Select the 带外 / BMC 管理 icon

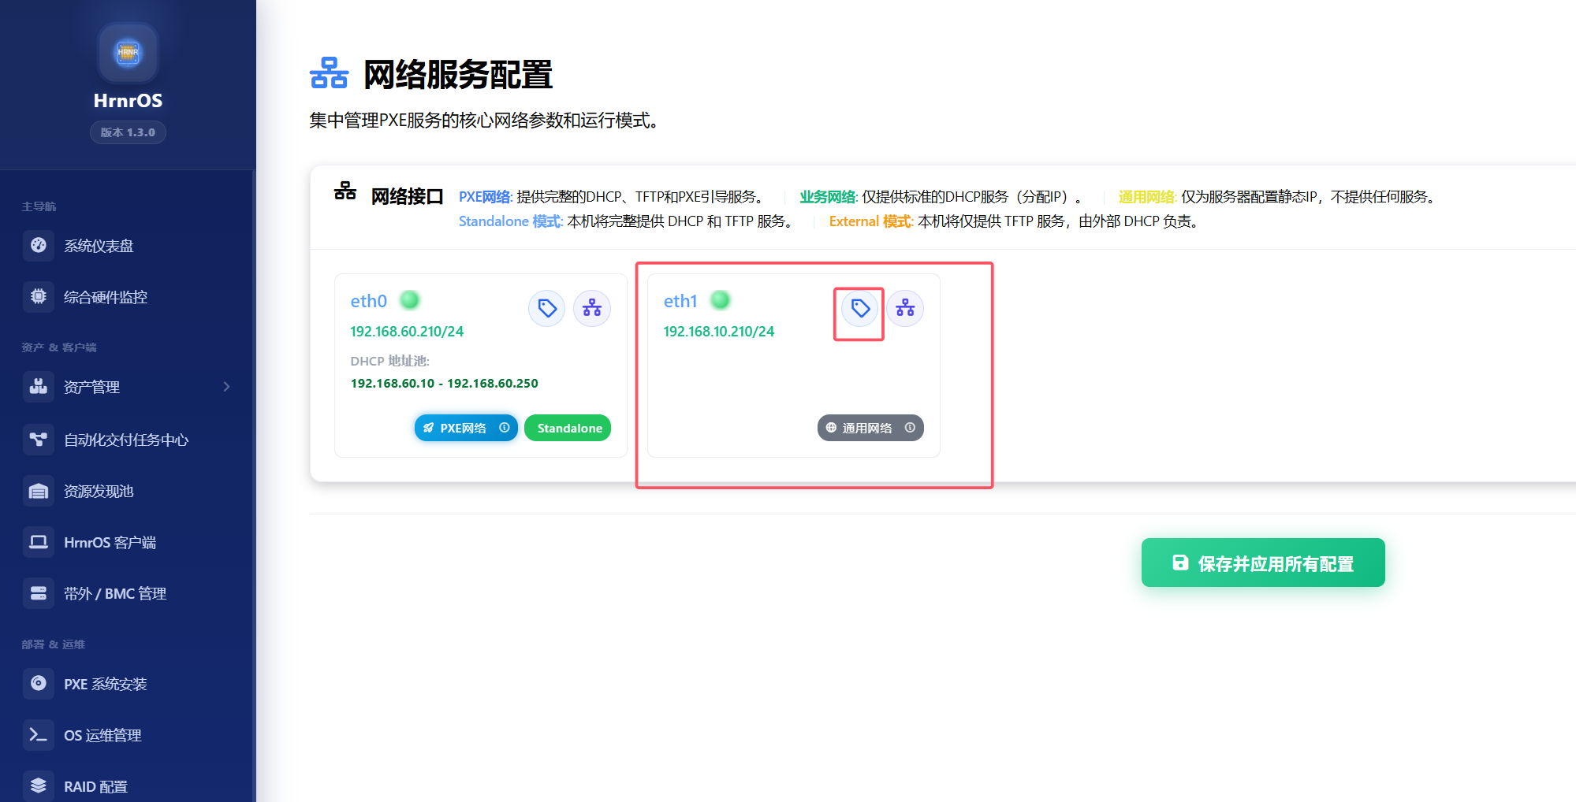click(39, 593)
